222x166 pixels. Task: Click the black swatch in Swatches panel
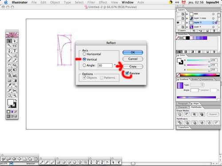(x=188, y=38)
